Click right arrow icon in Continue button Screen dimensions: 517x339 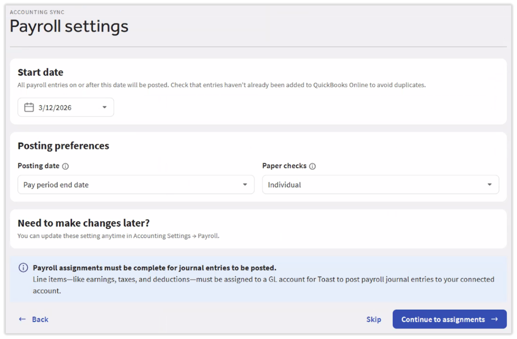pyautogui.click(x=495, y=319)
